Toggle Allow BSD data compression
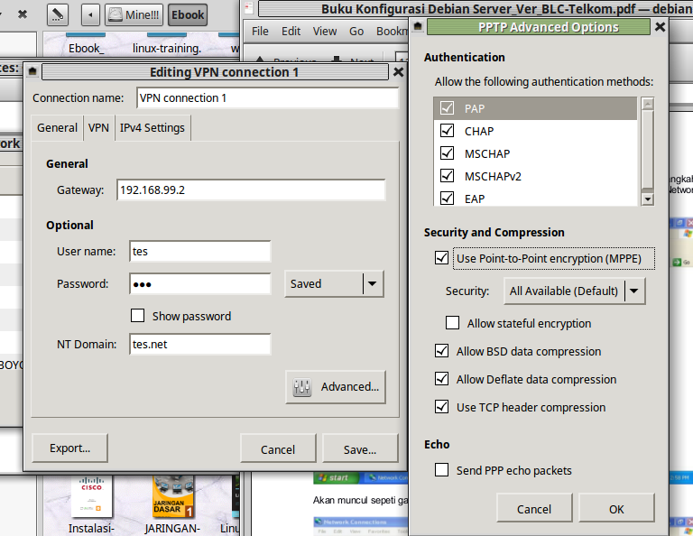This screenshot has width=693, height=536. coord(441,351)
